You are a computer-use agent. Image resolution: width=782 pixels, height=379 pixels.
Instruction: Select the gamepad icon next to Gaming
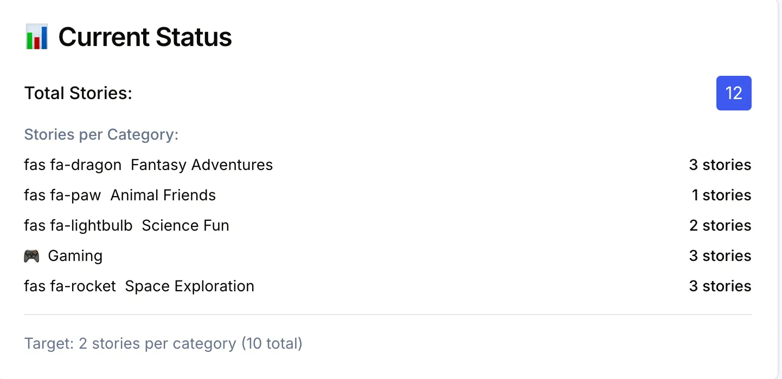coord(31,255)
